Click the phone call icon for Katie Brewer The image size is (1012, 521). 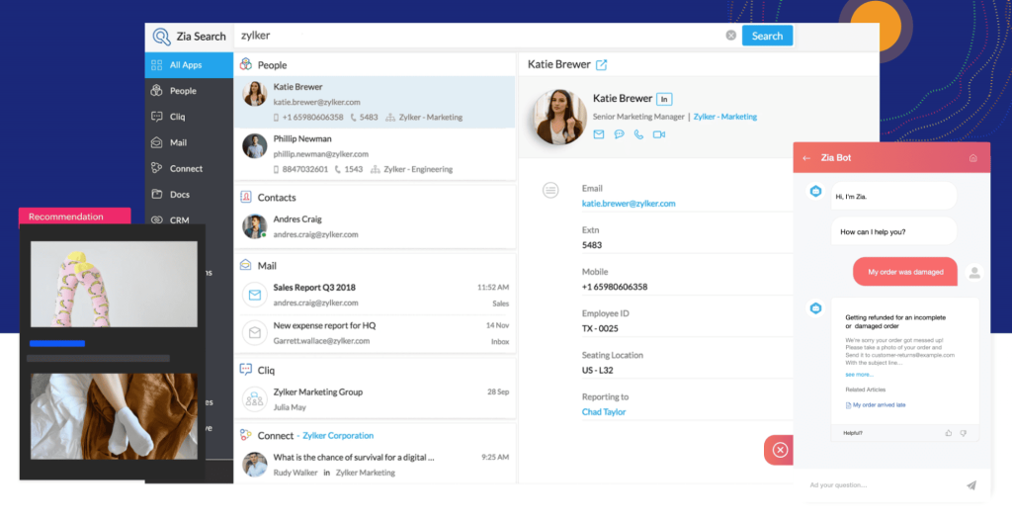click(x=639, y=134)
